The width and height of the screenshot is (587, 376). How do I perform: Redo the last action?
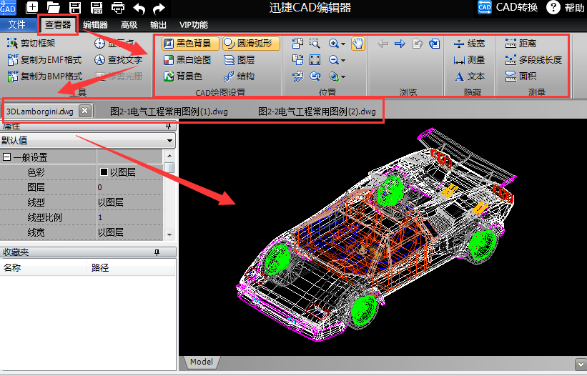pos(159,8)
